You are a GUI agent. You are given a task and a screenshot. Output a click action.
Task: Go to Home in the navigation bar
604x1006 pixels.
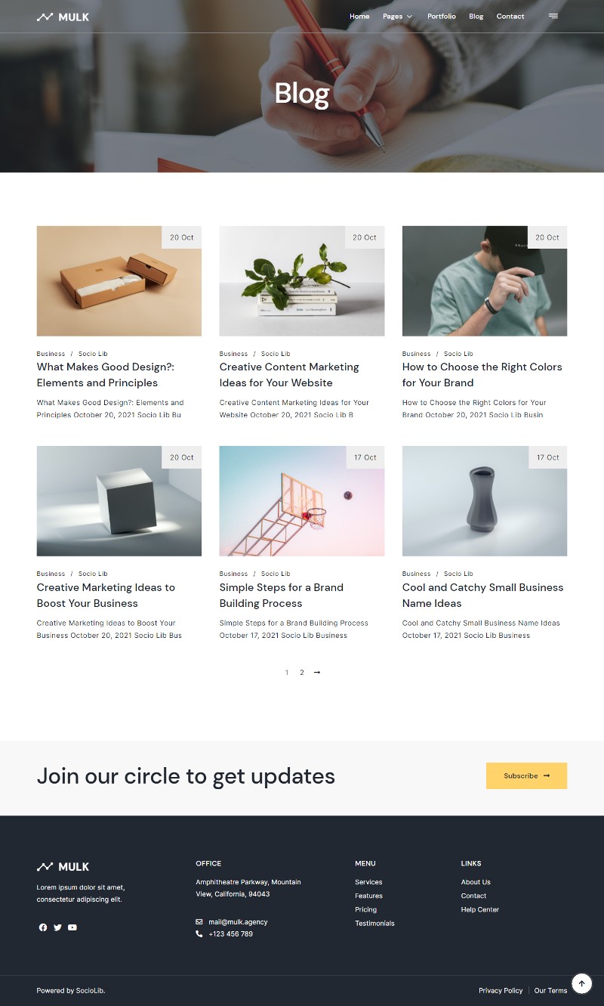point(359,16)
